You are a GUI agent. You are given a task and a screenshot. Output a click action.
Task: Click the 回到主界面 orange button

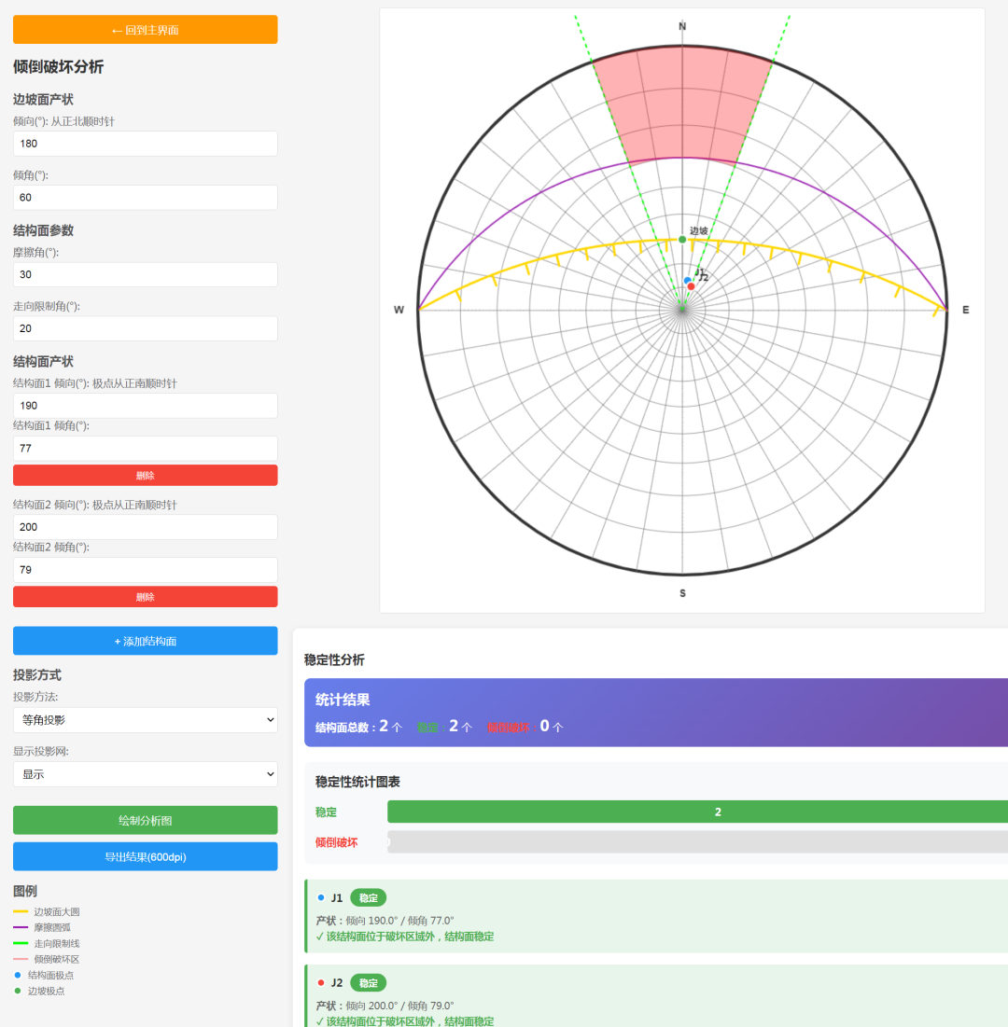click(146, 30)
